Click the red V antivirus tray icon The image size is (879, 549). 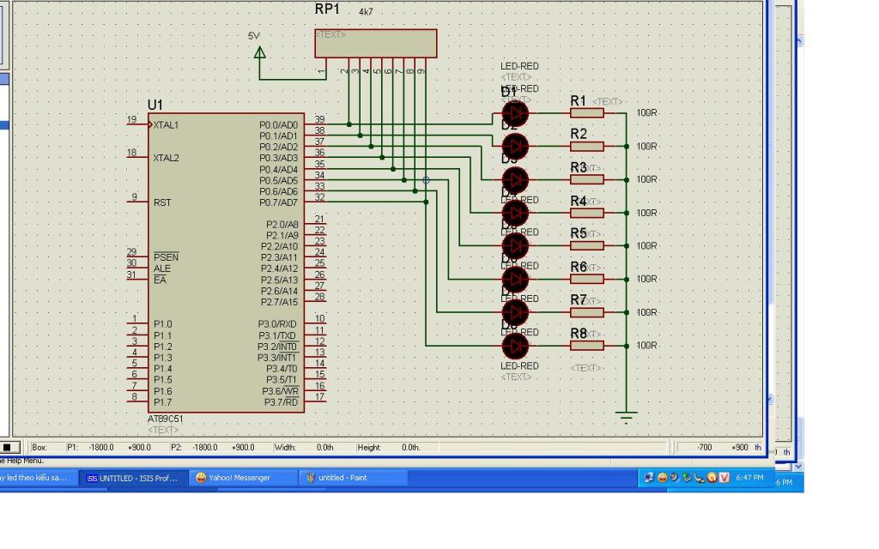pos(724,478)
